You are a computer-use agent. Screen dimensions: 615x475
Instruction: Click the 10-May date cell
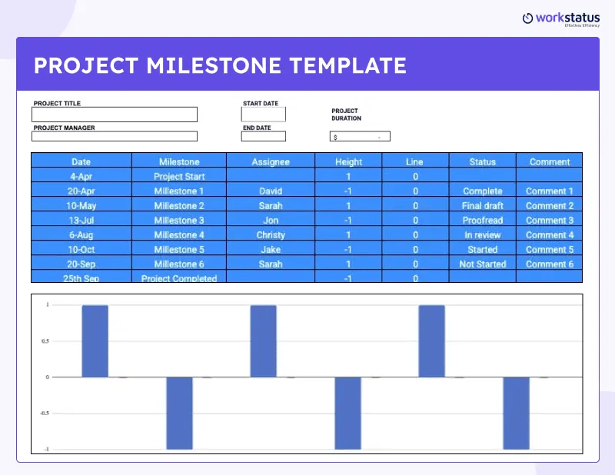click(x=81, y=205)
